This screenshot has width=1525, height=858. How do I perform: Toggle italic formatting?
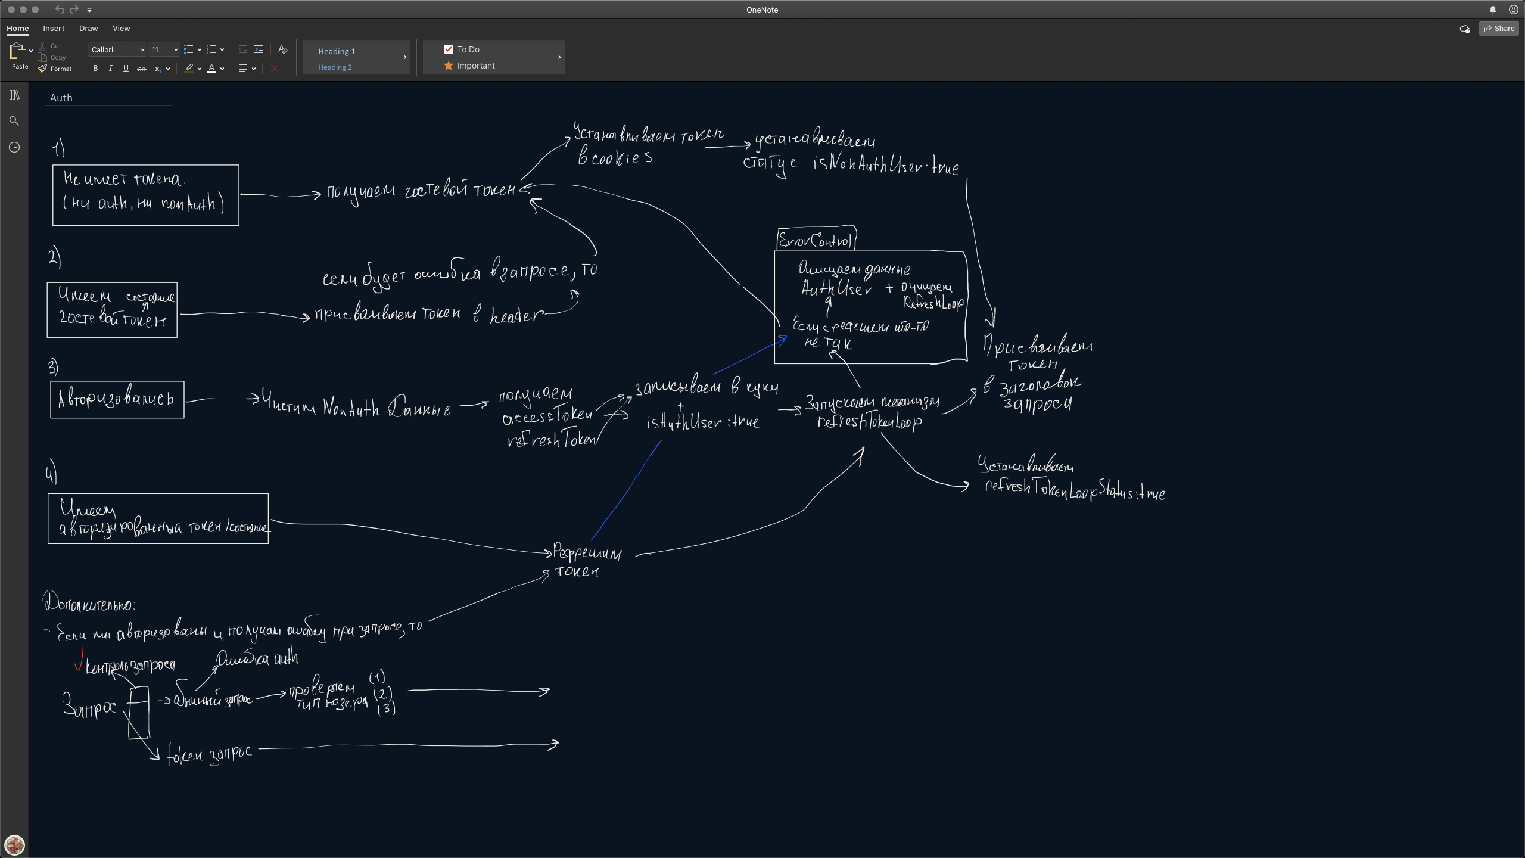click(x=110, y=69)
